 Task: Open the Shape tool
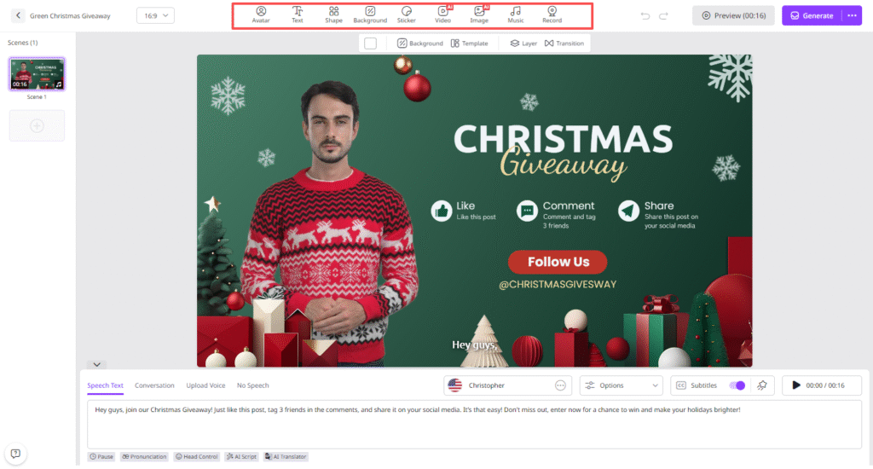coord(333,15)
